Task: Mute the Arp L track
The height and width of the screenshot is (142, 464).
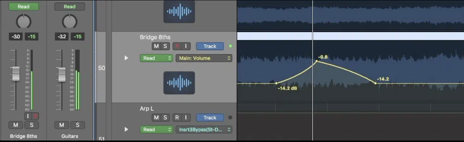Action: pos(156,117)
